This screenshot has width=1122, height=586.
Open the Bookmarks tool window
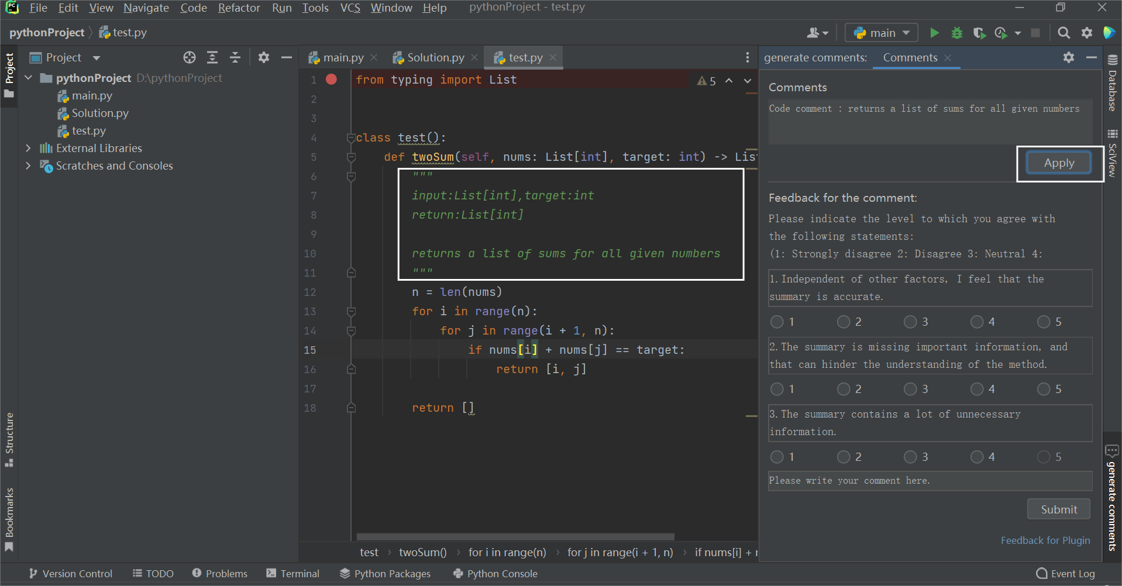click(x=9, y=519)
